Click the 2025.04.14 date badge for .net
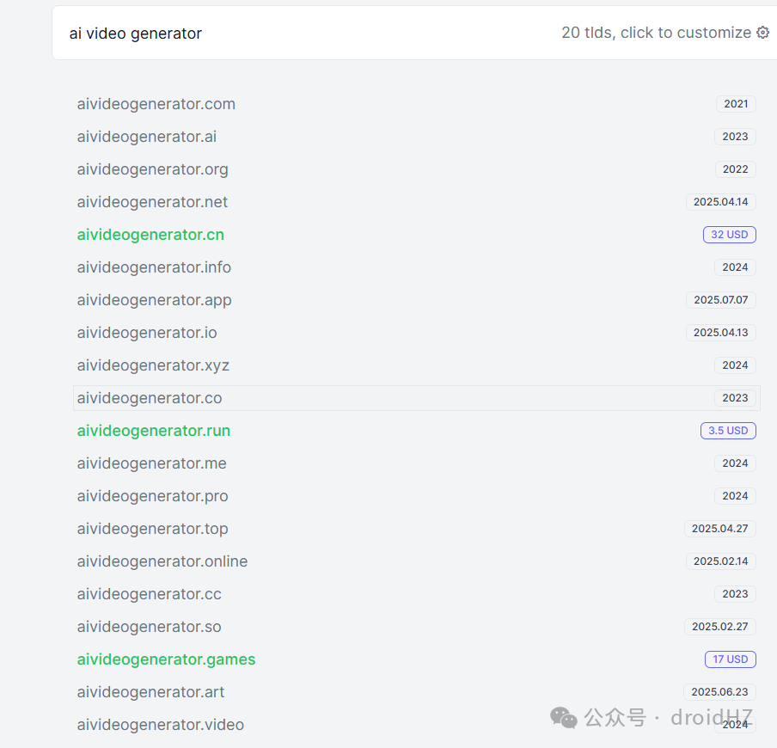Viewport: 777px width, 748px height. coord(720,202)
